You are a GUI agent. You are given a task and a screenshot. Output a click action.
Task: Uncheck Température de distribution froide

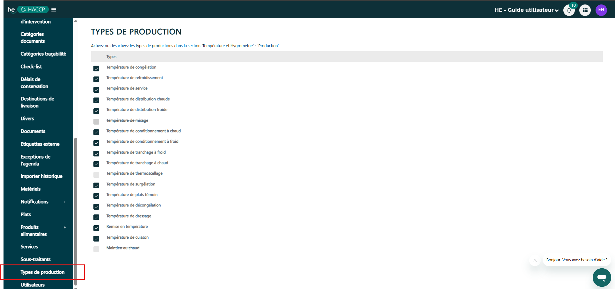96,111
